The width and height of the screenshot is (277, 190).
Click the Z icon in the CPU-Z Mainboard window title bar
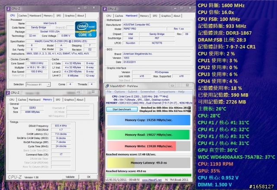tap(105, 9)
